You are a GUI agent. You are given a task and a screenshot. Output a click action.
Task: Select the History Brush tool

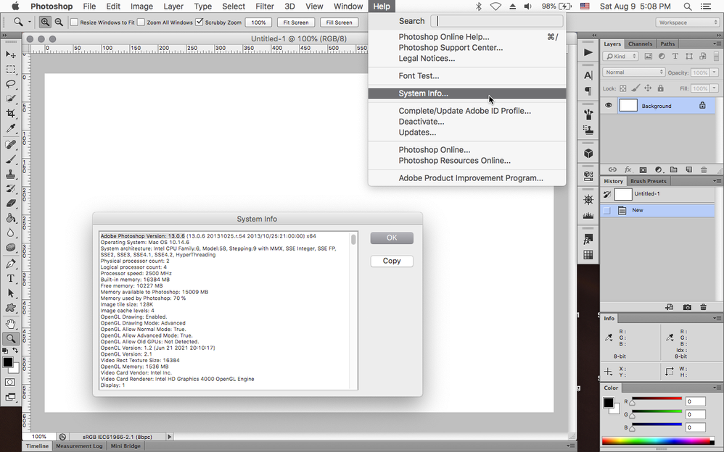click(x=10, y=188)
